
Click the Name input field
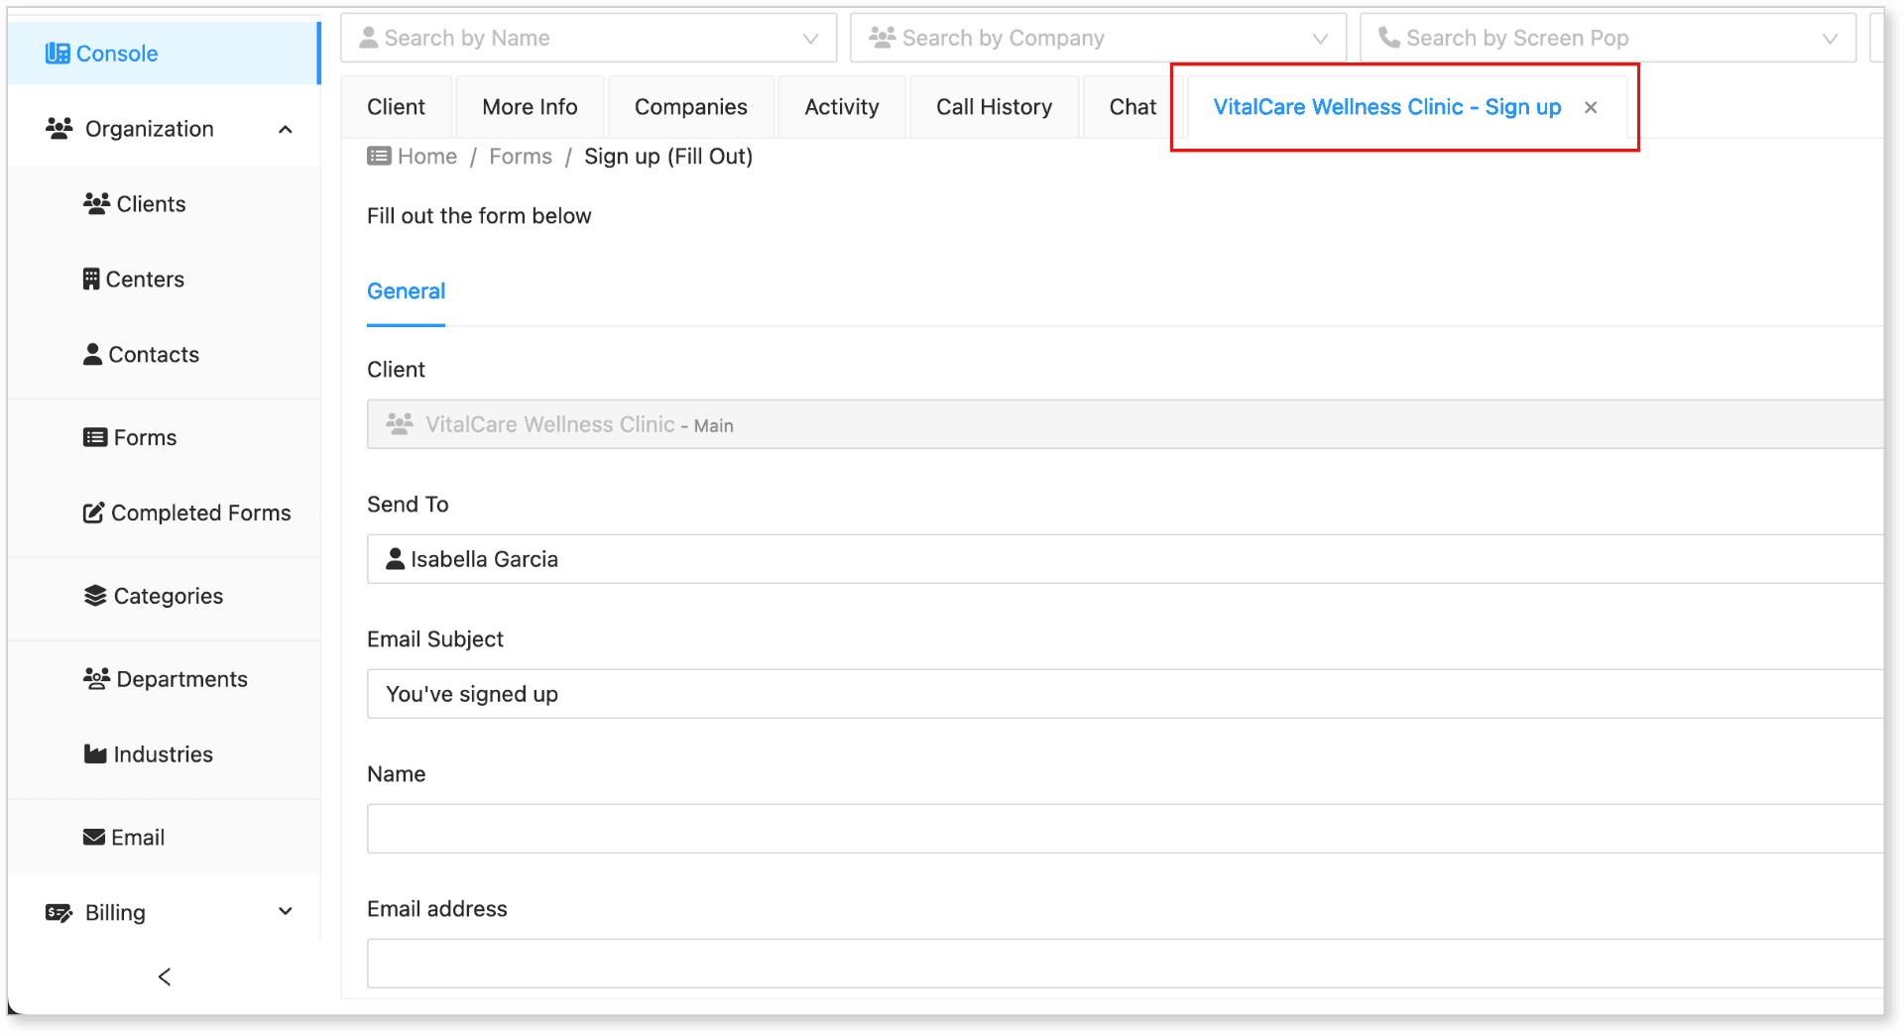pos(1125,829)
